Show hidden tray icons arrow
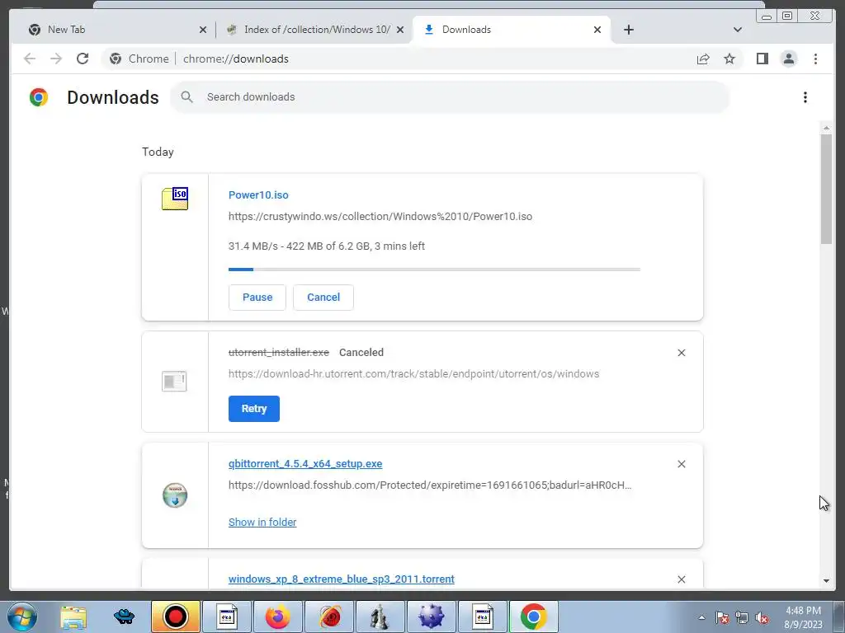This screenshot has height=633, width=845. pyautogui.click(x=701, y=617)
